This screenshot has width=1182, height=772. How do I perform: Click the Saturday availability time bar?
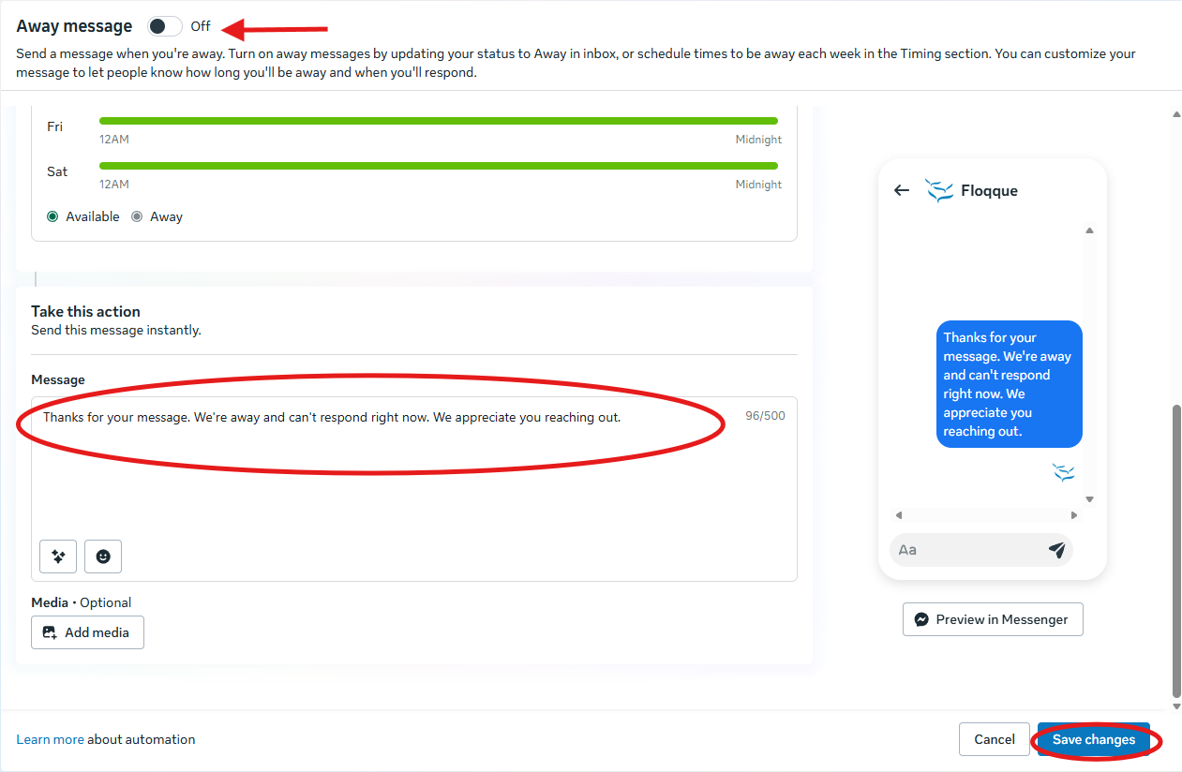point(438,166)
